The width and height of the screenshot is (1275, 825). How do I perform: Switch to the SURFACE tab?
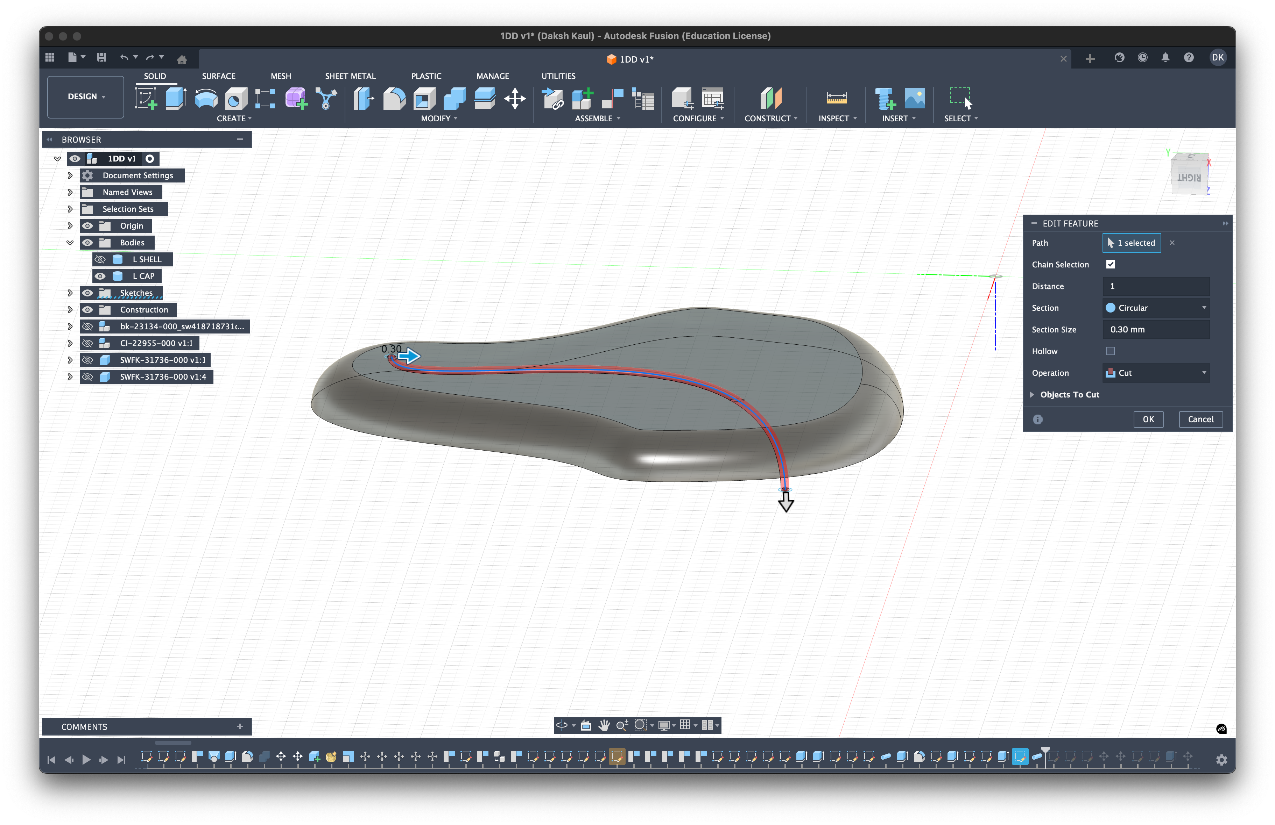point(218,76)
